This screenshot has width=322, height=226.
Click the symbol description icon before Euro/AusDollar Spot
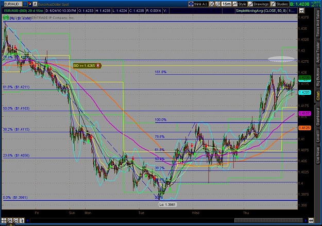click(x=35, y=4)
